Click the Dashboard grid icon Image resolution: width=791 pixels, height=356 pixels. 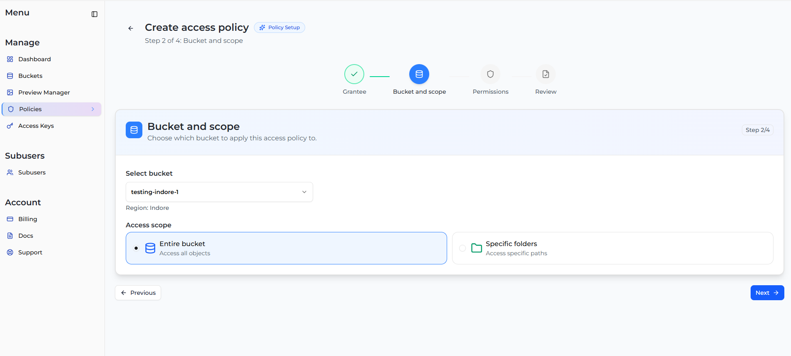click(x=10, y=59)
